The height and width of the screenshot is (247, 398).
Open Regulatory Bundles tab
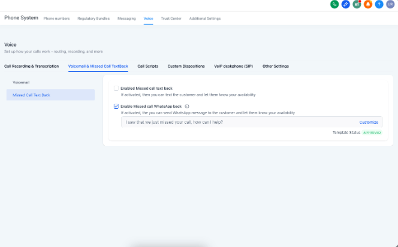point(94,19)
